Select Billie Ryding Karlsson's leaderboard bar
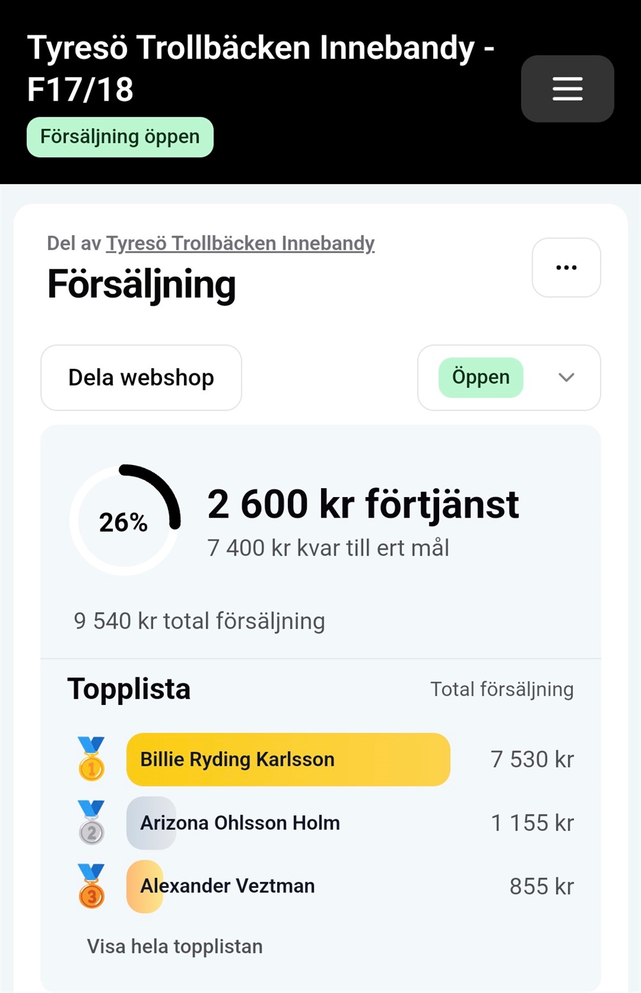 point(288,760)
